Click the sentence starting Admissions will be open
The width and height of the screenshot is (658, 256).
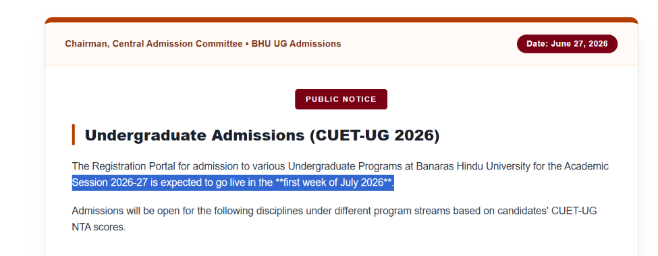335,219
